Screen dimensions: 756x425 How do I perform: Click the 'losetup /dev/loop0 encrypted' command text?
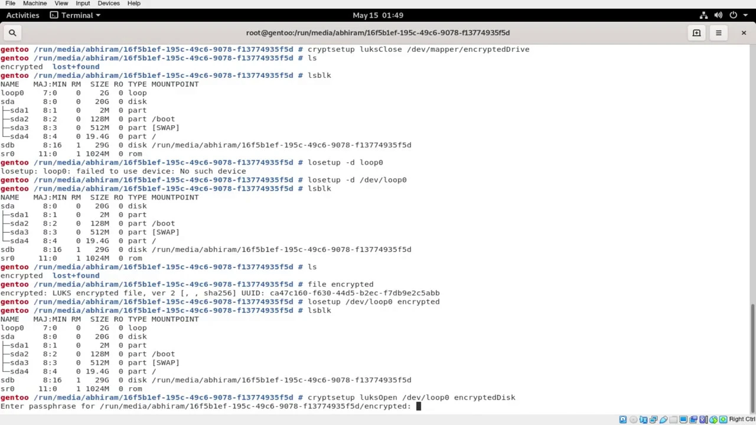pyautogui.click(x=373, y=302)
